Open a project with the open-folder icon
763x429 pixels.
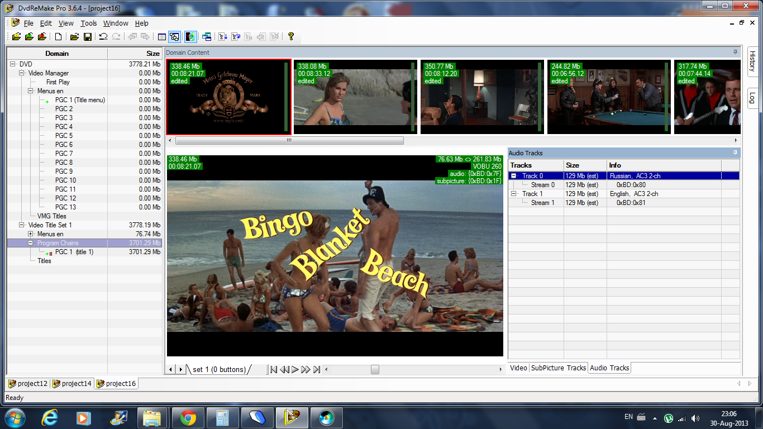[74, 37]
